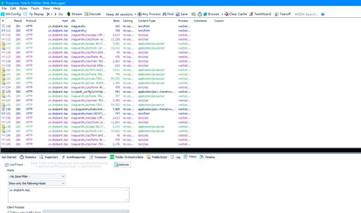Click the Any Process target picker
The height and width of the screenshot is (213, 361).
coord(149,14)
